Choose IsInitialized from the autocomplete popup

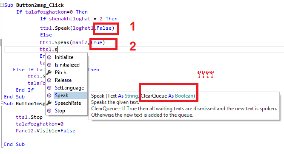67,65
